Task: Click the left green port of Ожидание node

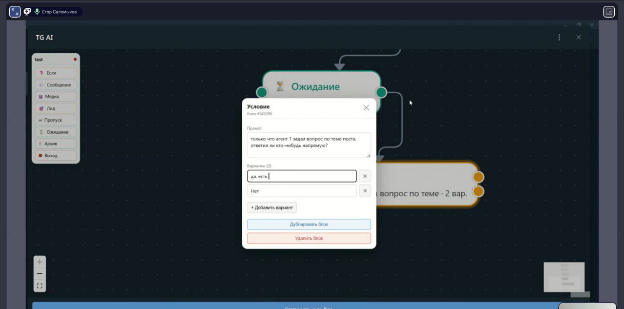Action: pos(262,92)
